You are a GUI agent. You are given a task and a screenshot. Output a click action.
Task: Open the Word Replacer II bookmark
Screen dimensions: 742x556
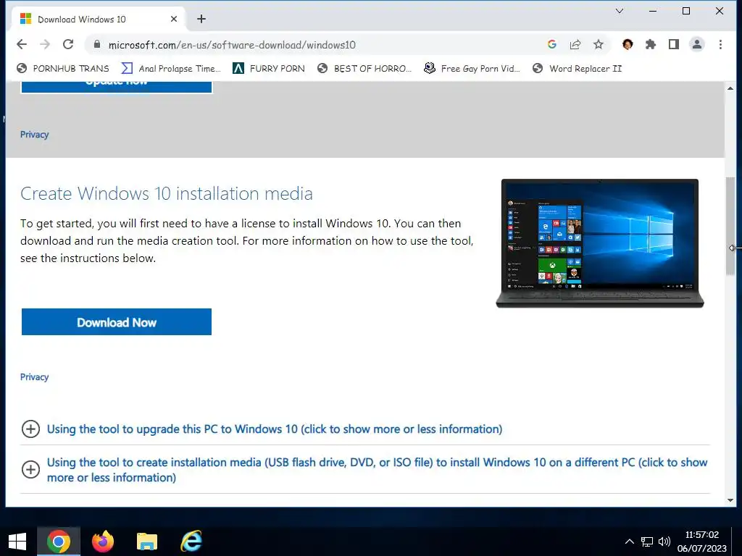pyautogui.click(x=577, y=69)
